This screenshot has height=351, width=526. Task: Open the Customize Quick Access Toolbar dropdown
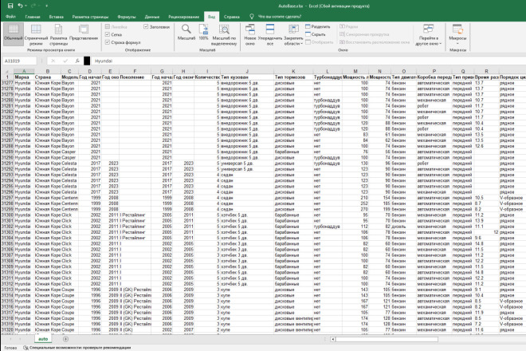[47, 6]
